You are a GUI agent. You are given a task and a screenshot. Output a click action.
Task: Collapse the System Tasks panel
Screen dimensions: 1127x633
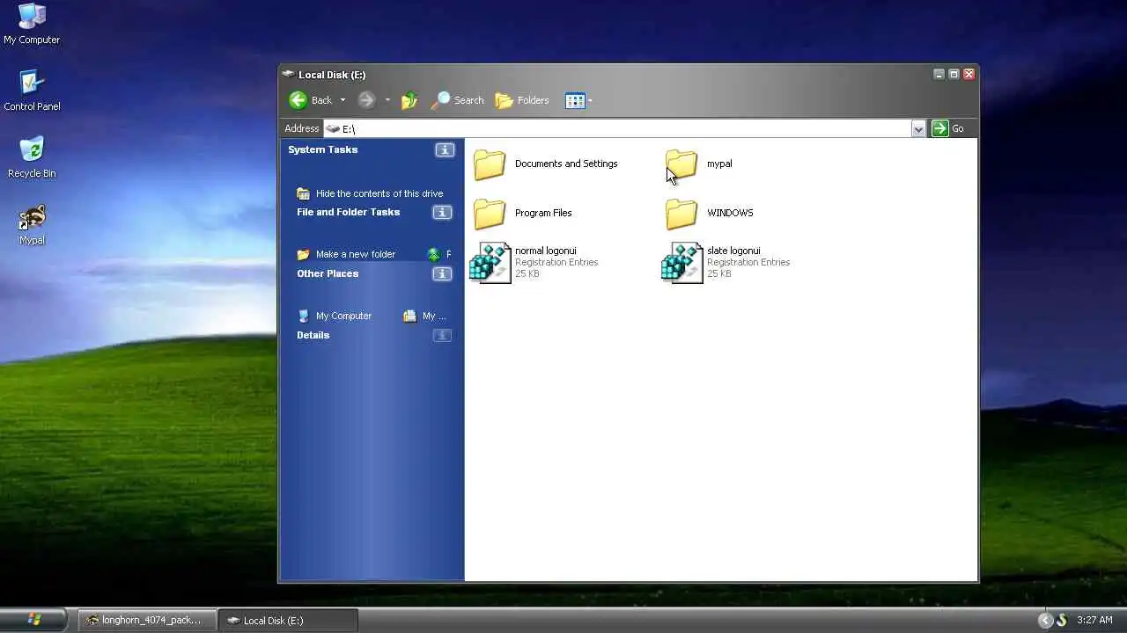click(x=445, y=150)
